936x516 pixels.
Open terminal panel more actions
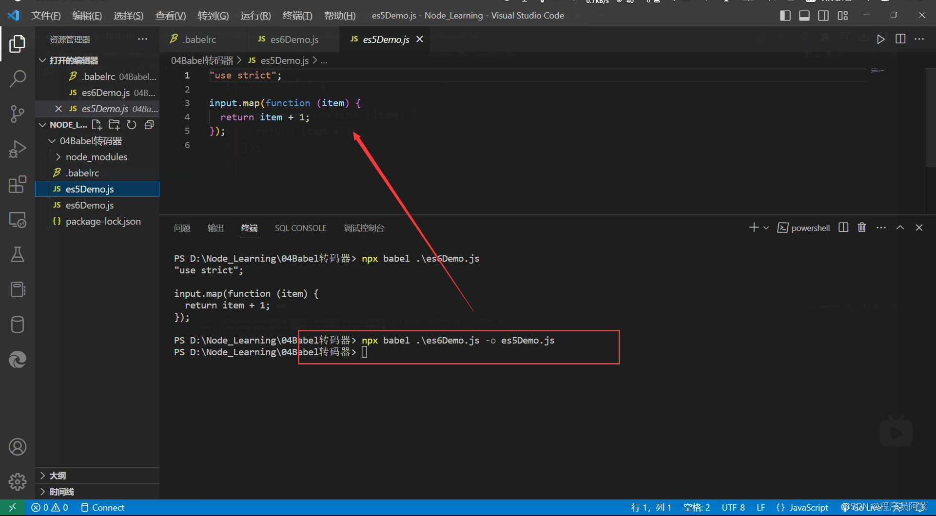pos(881,228)
